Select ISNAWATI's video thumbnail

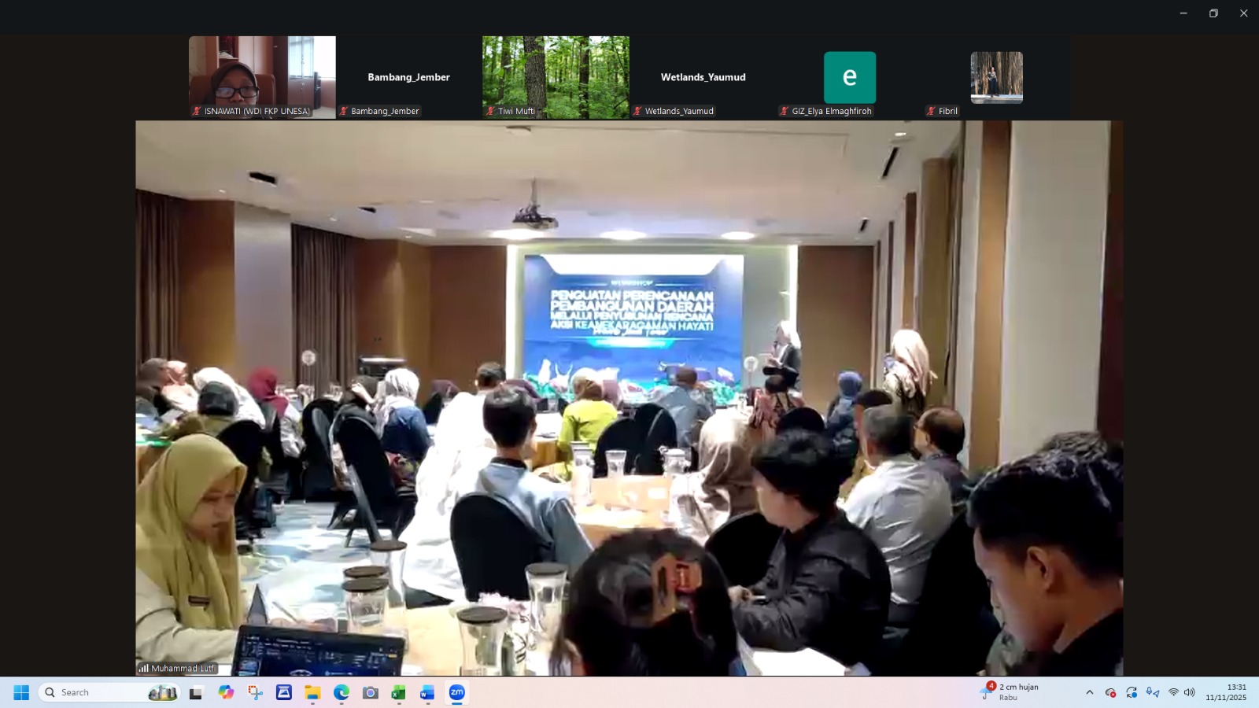262,76
